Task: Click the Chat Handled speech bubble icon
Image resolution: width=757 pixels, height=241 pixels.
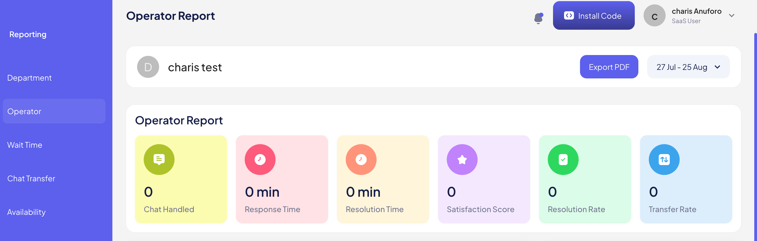Action: click(159, 159)
